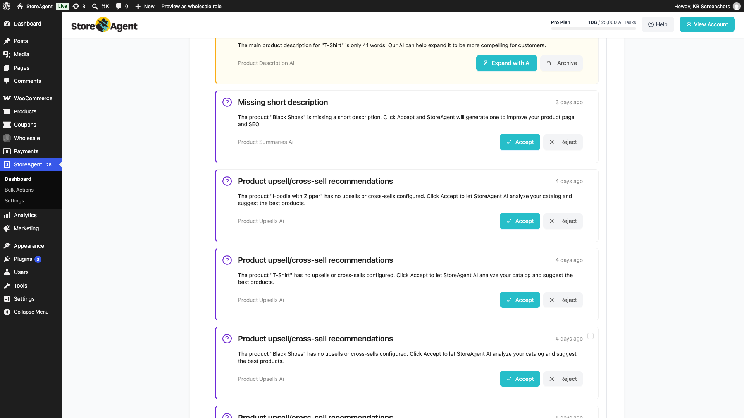Click the Live status badge
The image size is (744, 418).
[x=62, y=6]
